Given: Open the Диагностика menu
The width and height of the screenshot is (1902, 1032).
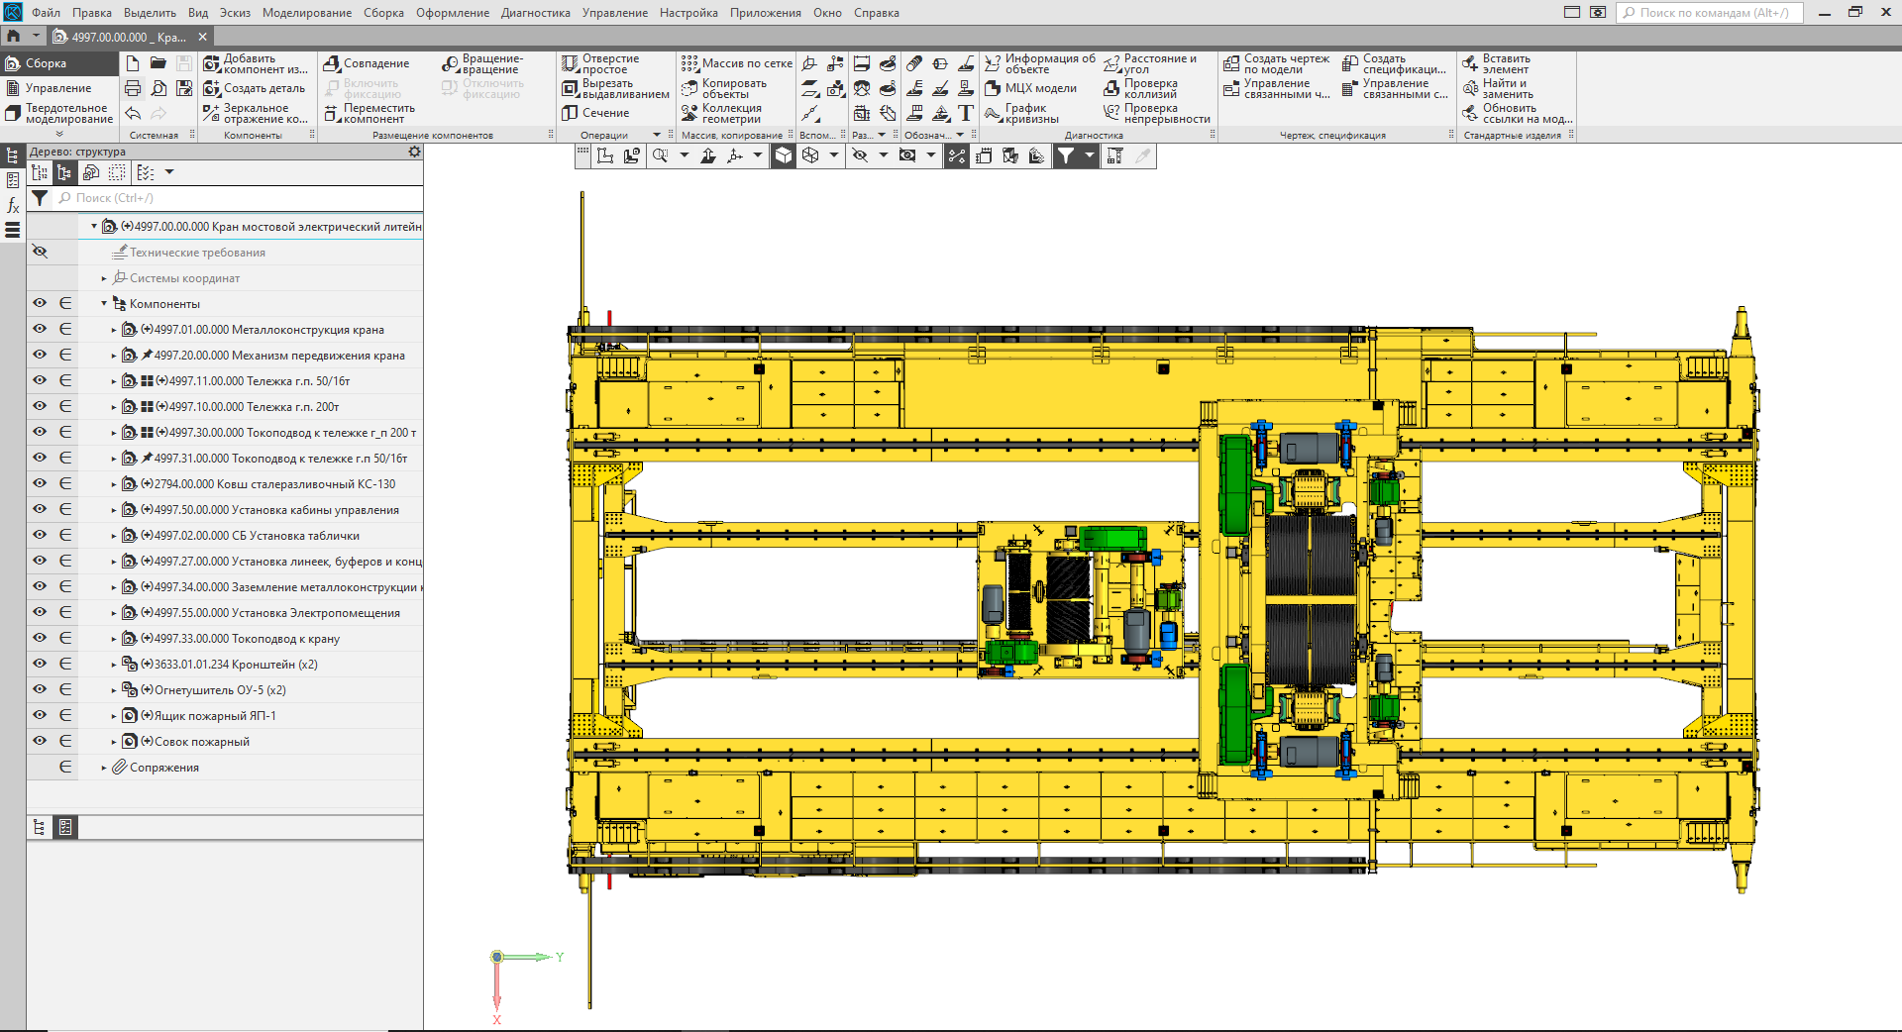Looking at the screenshot, I should pyautogui.click(x=535, y=13).
